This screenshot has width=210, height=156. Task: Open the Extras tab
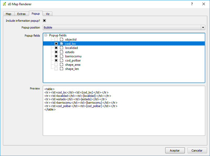point(21,14)
